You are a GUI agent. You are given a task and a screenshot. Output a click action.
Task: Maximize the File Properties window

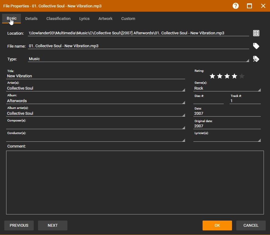[249, 6]
